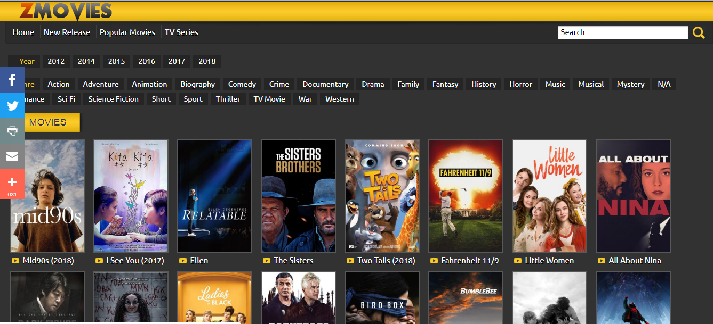Filter movies by year 2018
The width and height of the screenshot is (713, 324).
pos(207,61)
